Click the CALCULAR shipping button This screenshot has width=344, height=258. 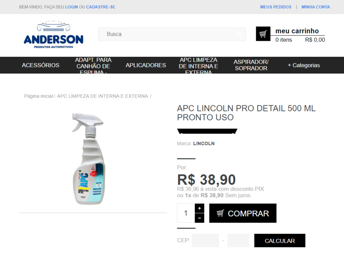coord(280,241)
